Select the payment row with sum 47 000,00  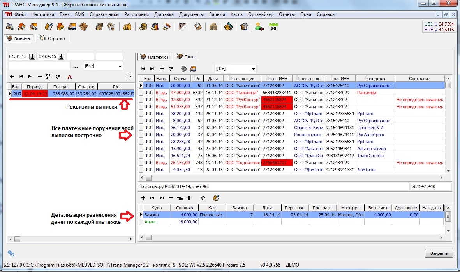click(x=293, y=93)
